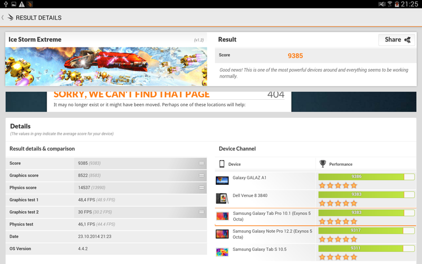
Task: Expand the Score row details
Action: point(202,163)
